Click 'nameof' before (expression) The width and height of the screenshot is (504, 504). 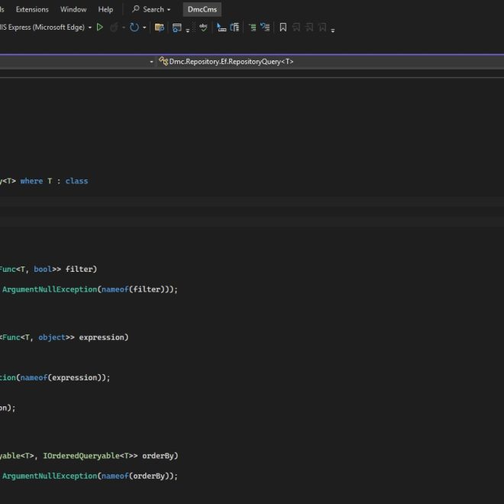[x=34, y=377]
